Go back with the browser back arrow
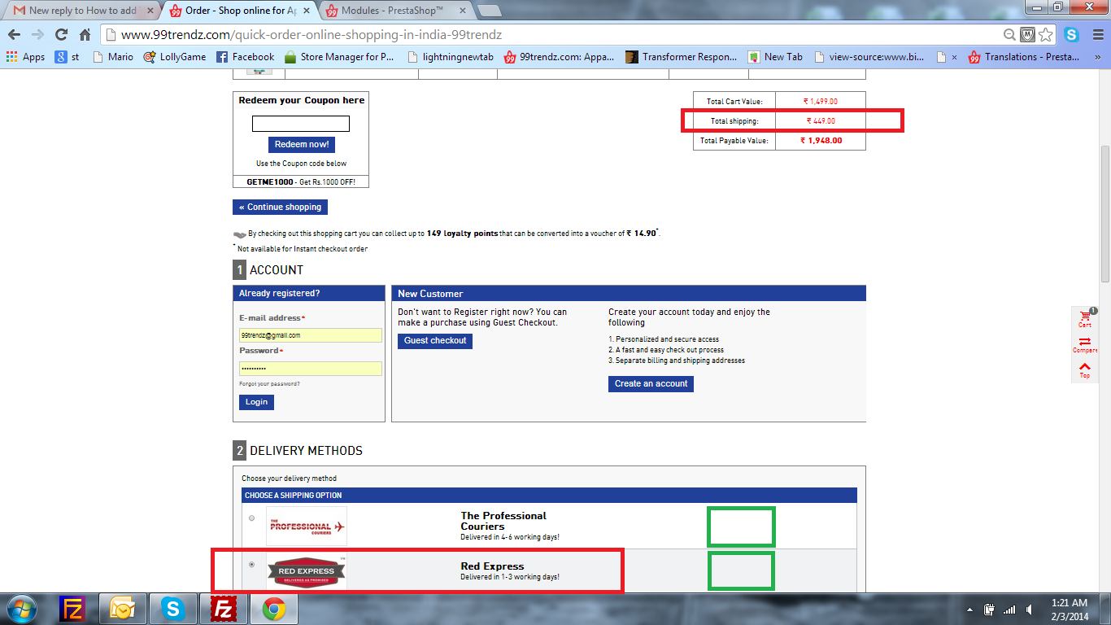Image resolution: width=1111 pixels, height=625 pixels. coord(15,35)
